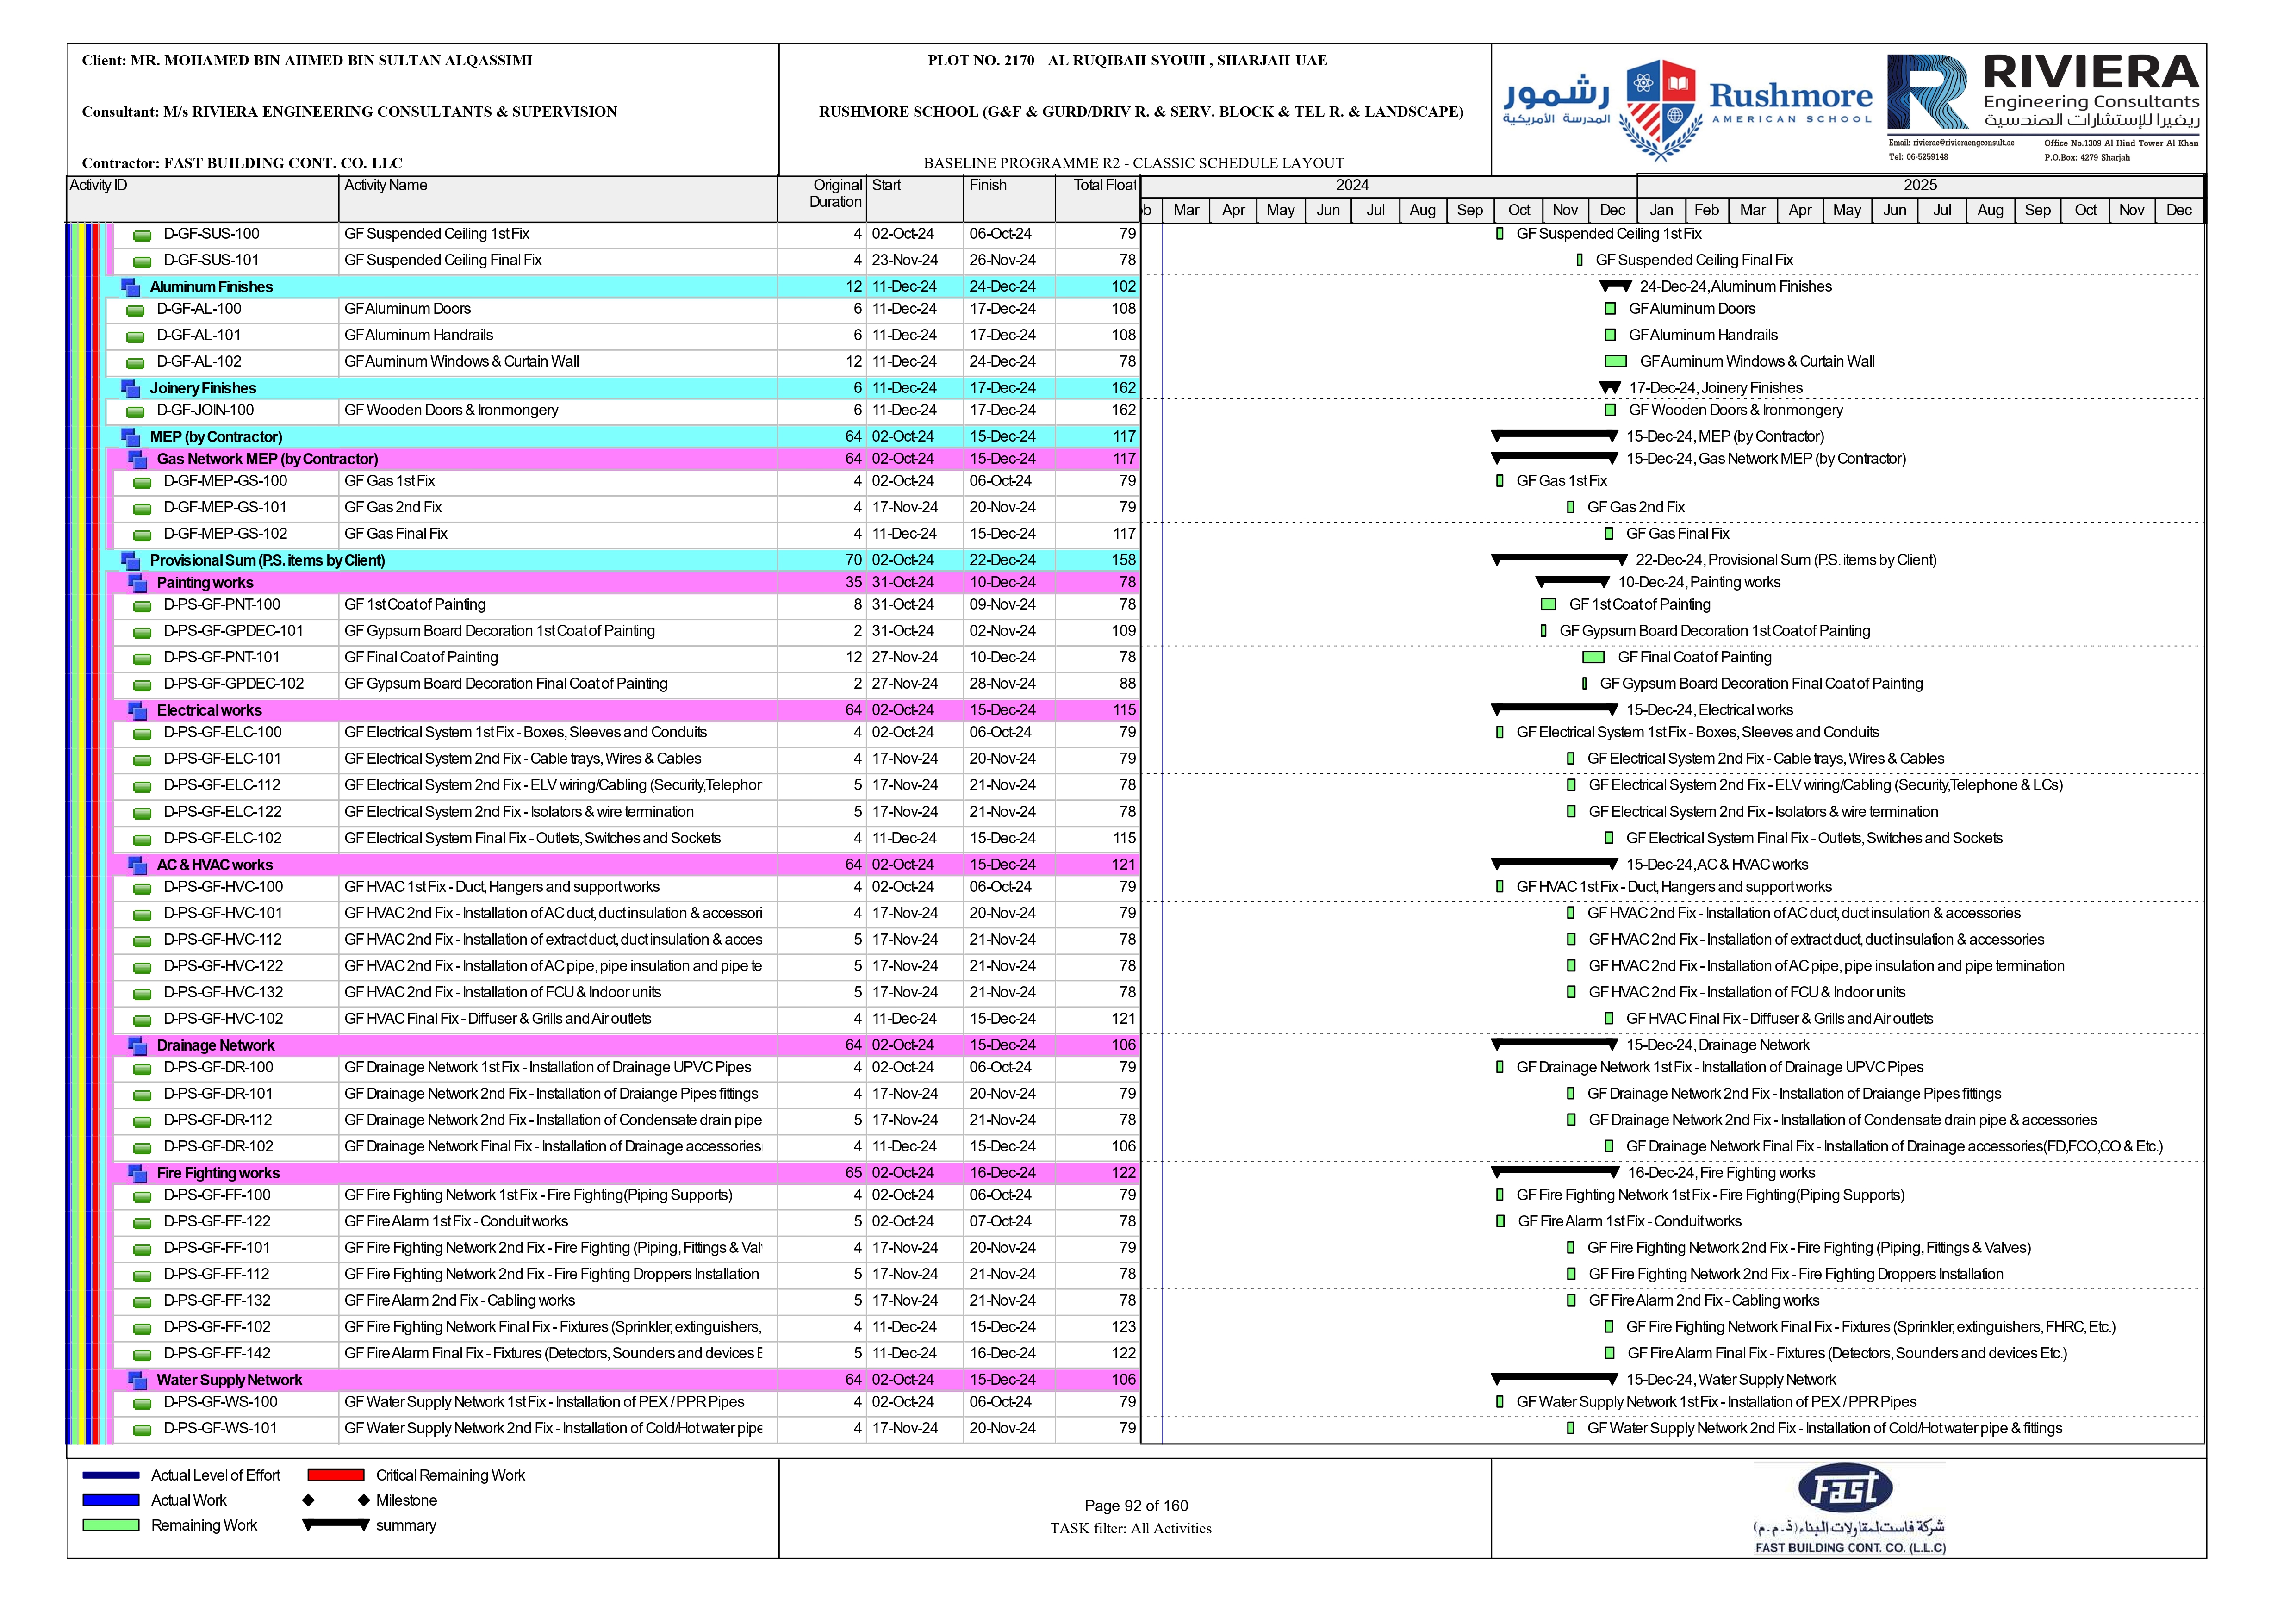Click the Gantt bar for GF Final Coat of Painting
The height and width of the screenshot is (1624, 2296).
coord(1594,658)
